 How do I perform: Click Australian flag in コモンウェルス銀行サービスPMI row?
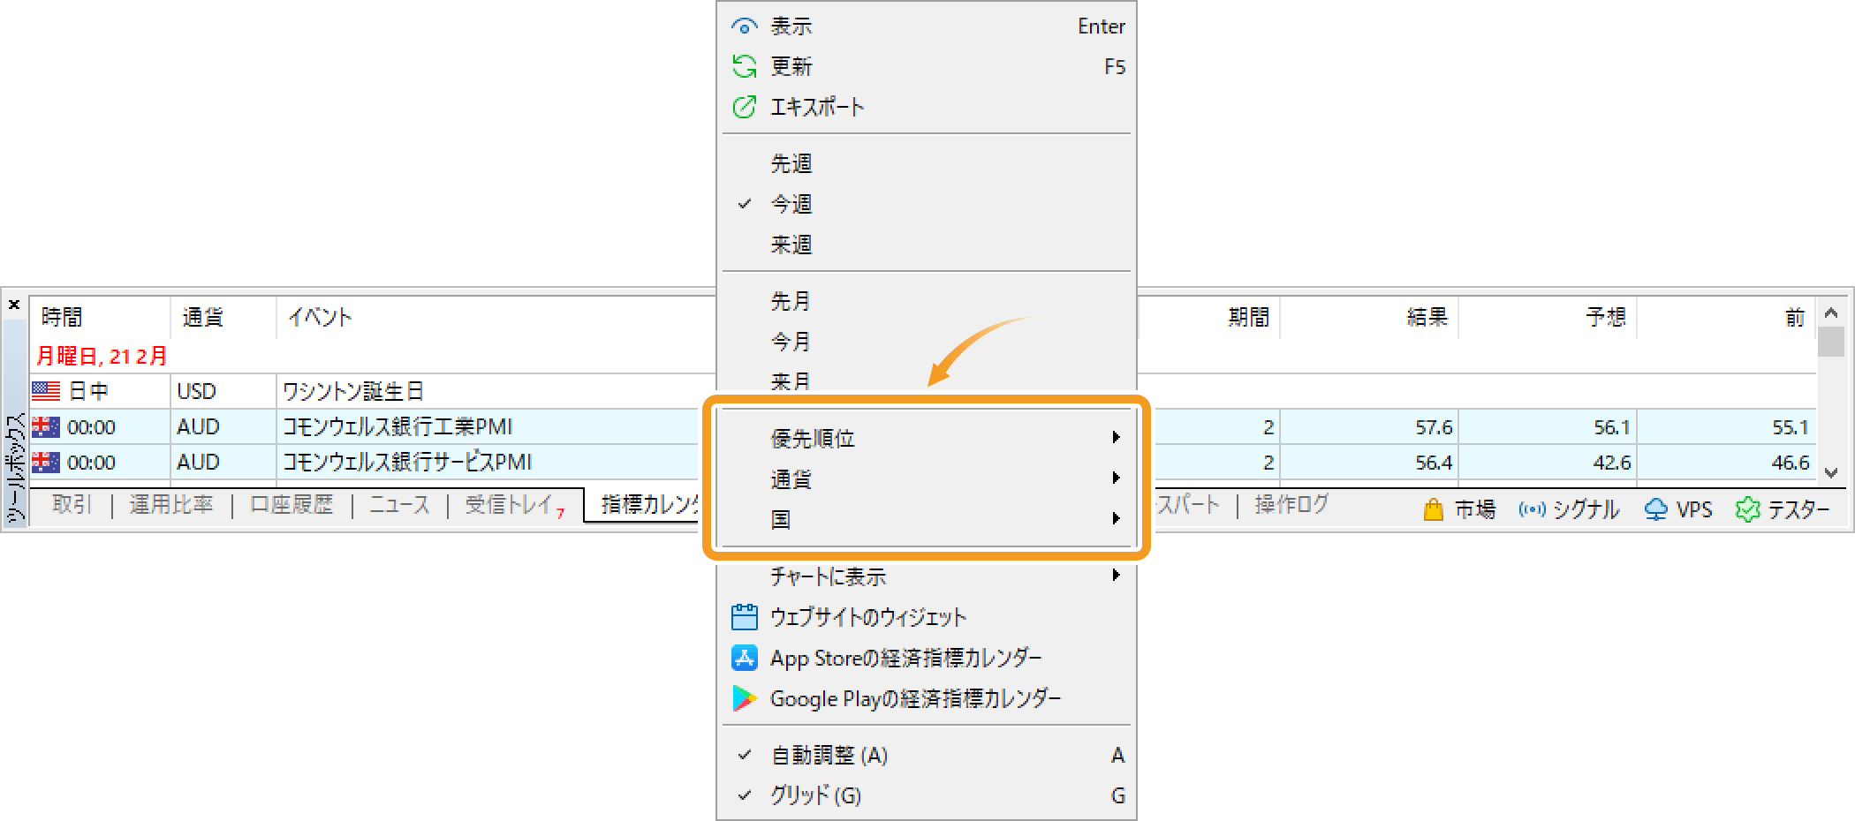(46, 463)
